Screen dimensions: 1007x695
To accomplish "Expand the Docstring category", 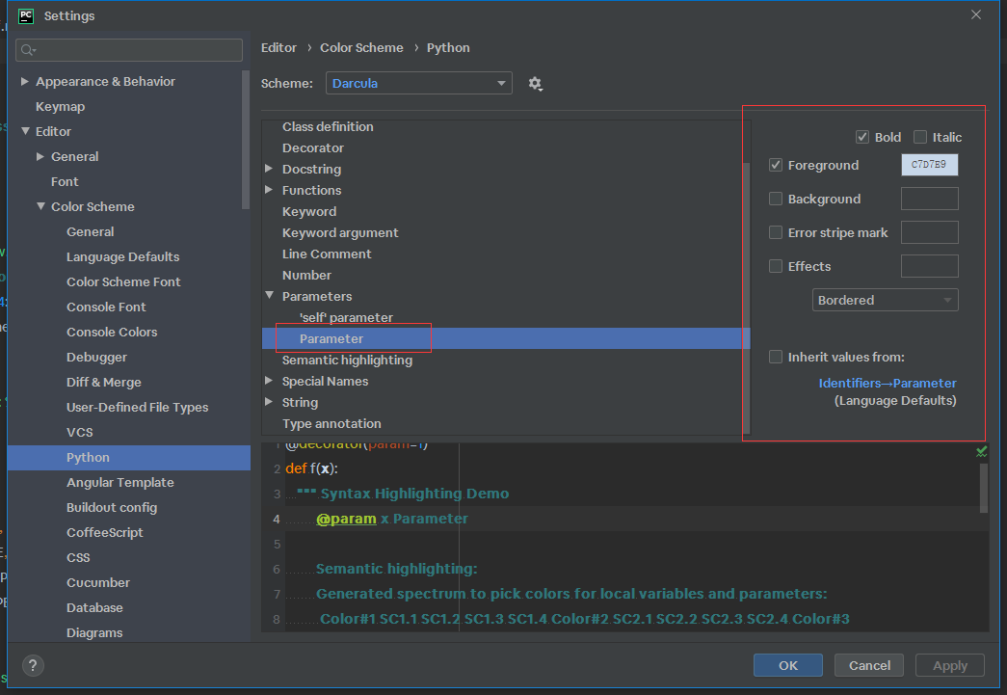I will coord(269,169).
